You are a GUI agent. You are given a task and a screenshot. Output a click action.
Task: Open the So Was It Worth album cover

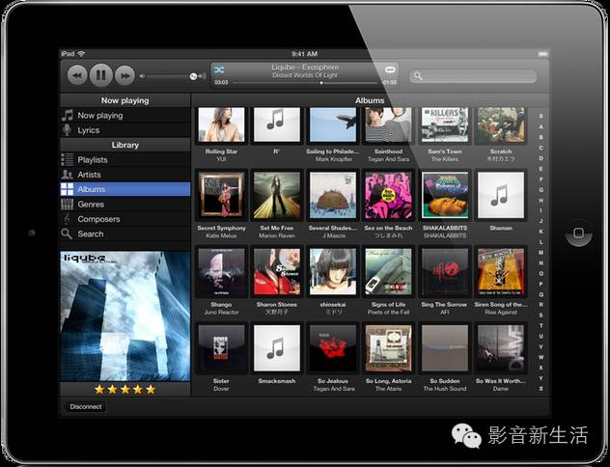501,348
